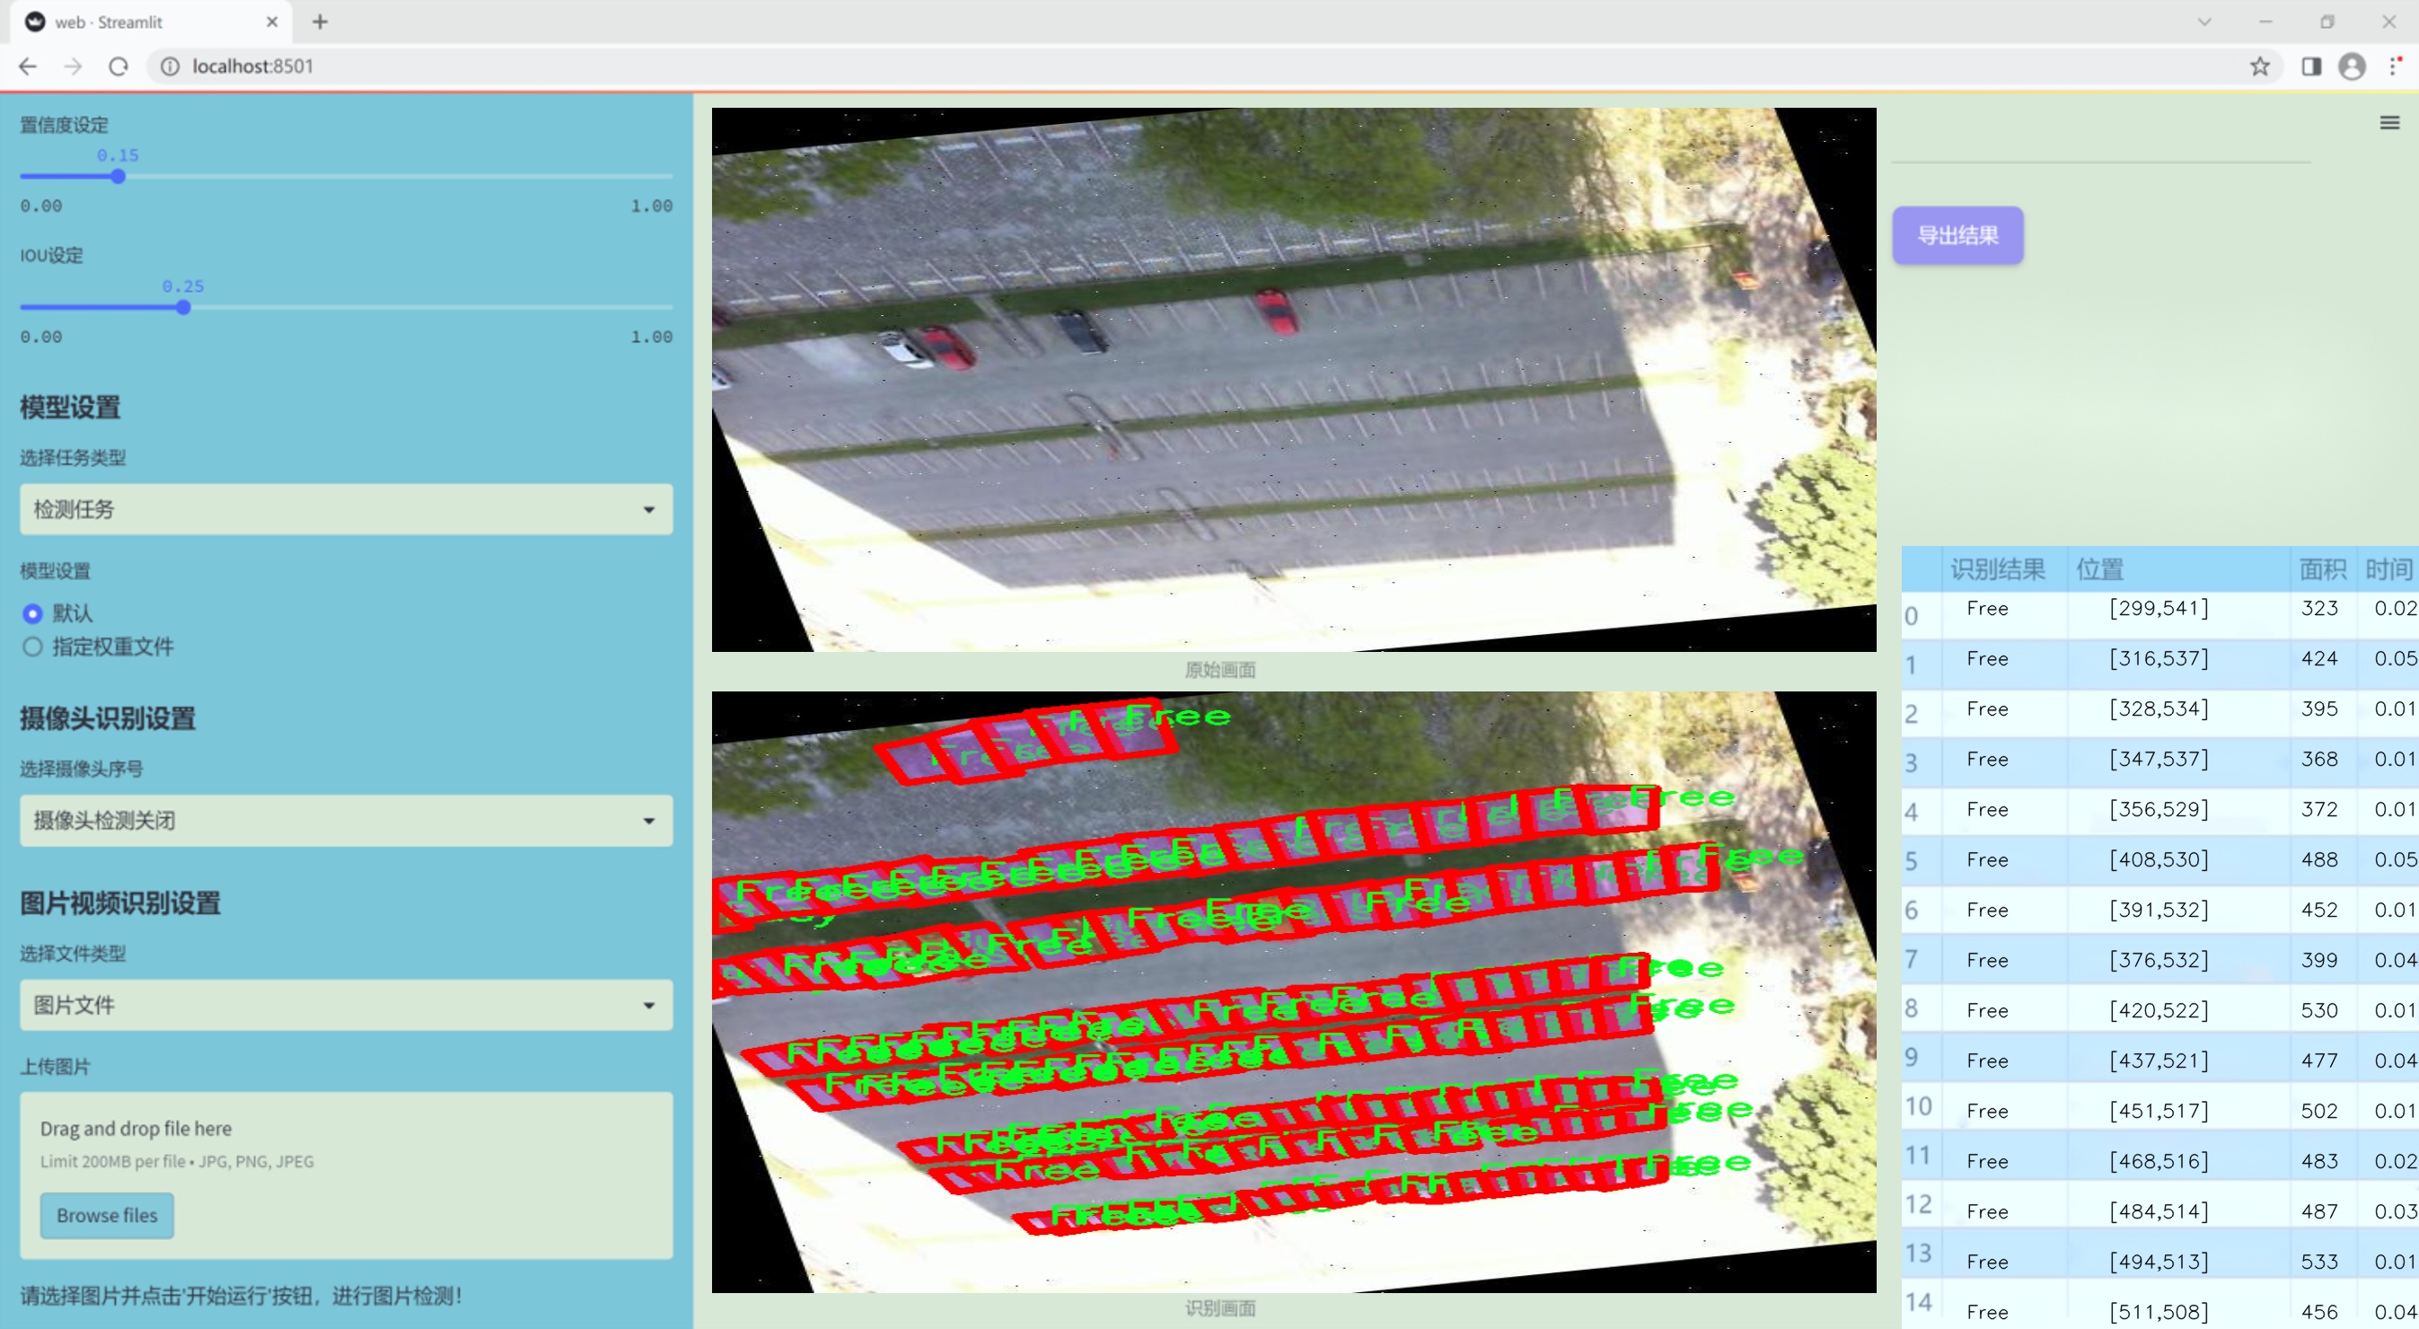
Task: View site information icon in address bar
Action: point(170,66)
